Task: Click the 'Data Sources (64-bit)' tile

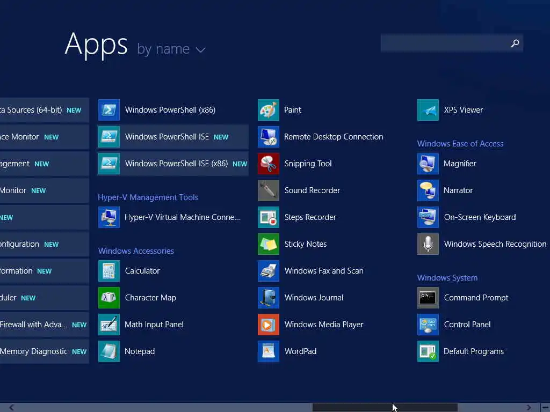Action: click(44, 110)
